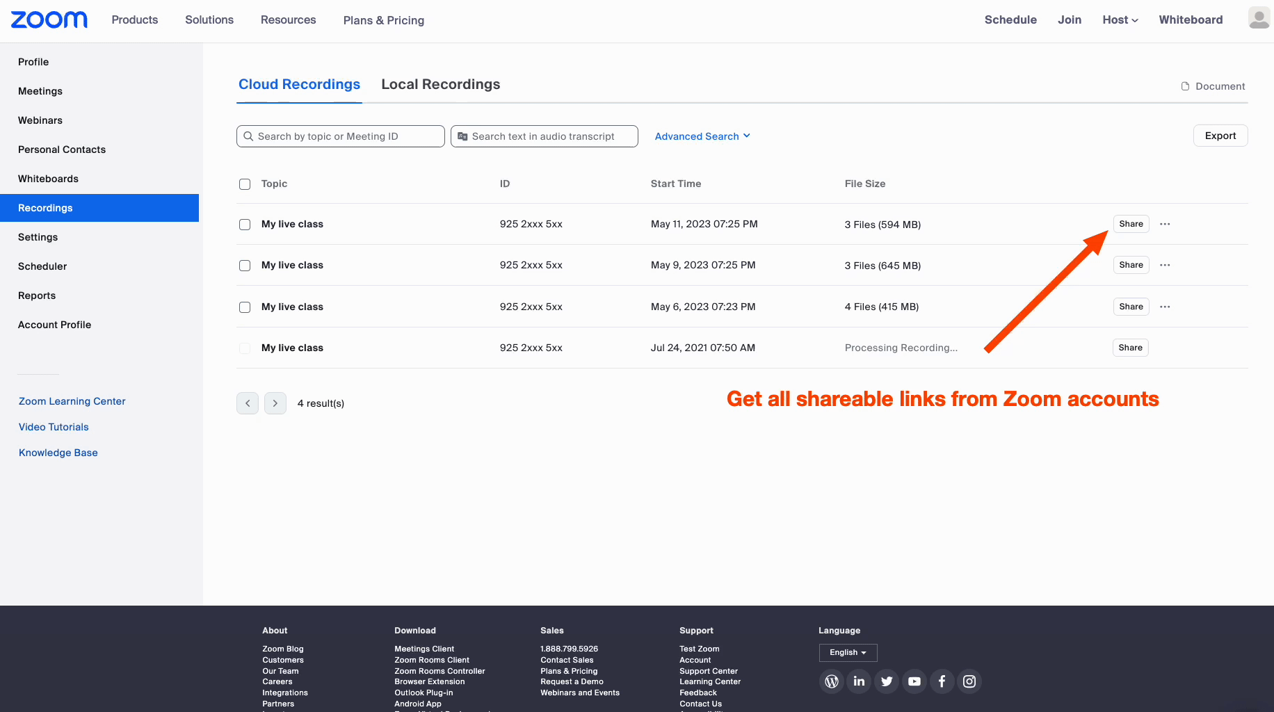Expand the Advanced Search options

[x=702, y=136]
